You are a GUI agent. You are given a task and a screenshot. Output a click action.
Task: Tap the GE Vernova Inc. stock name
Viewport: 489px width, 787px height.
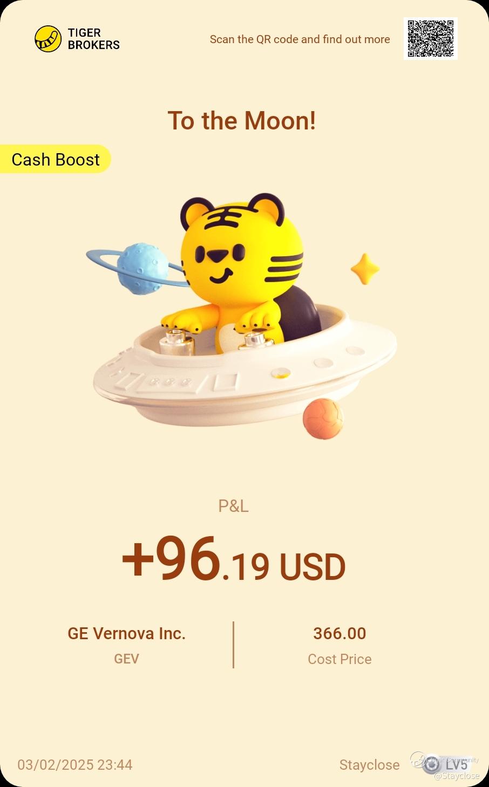126,633
